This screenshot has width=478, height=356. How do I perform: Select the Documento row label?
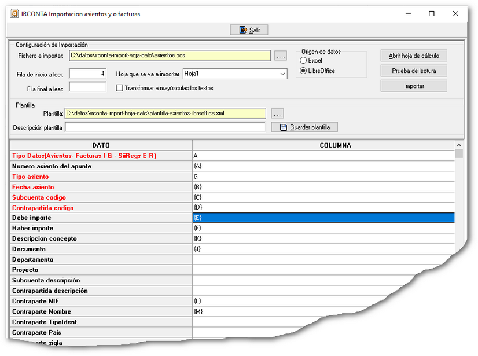click(101, 249)
